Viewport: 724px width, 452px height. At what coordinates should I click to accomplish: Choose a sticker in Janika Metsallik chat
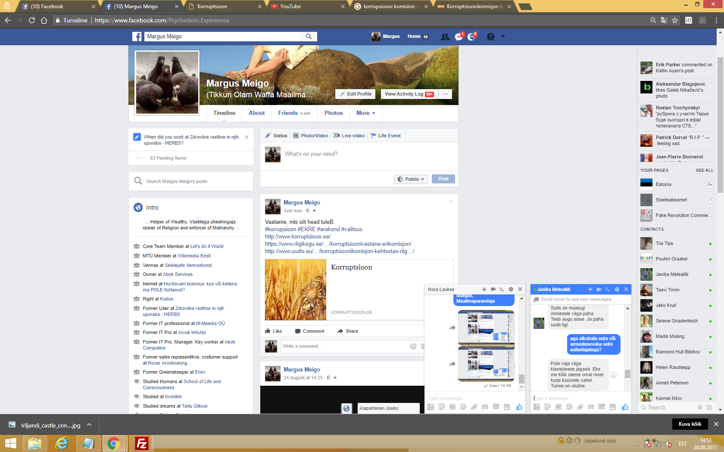click(547, 407)
